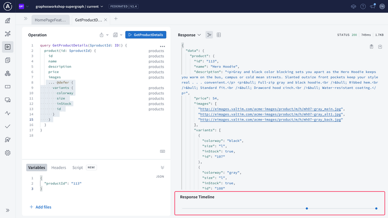The width and height of the screenshot is (388, 218).
Task: Switch response to JSON view
Action: (209, 35)
